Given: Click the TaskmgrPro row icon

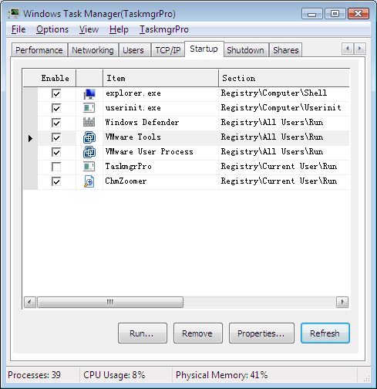Looking at the screenshot, I should point(89,167).
